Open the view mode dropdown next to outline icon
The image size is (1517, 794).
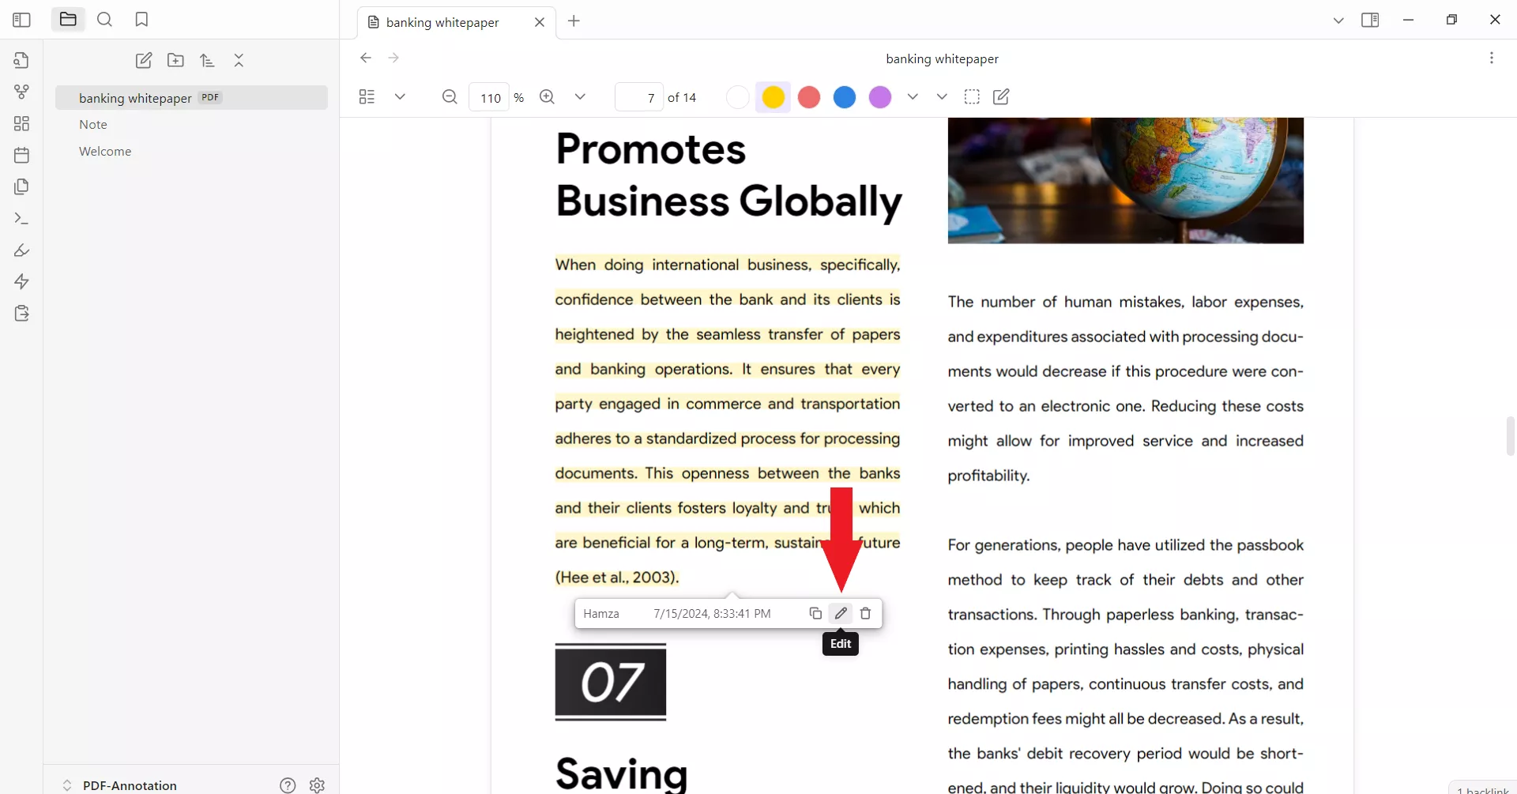400,96
